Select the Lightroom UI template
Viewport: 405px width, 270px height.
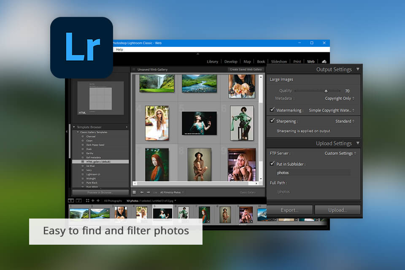(93, 174)
